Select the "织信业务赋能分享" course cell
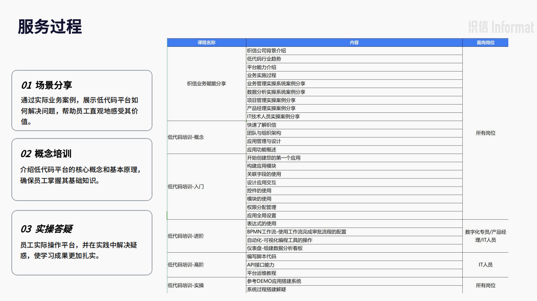The width and height of the screenshot is (537, 301). coord(206,84)
